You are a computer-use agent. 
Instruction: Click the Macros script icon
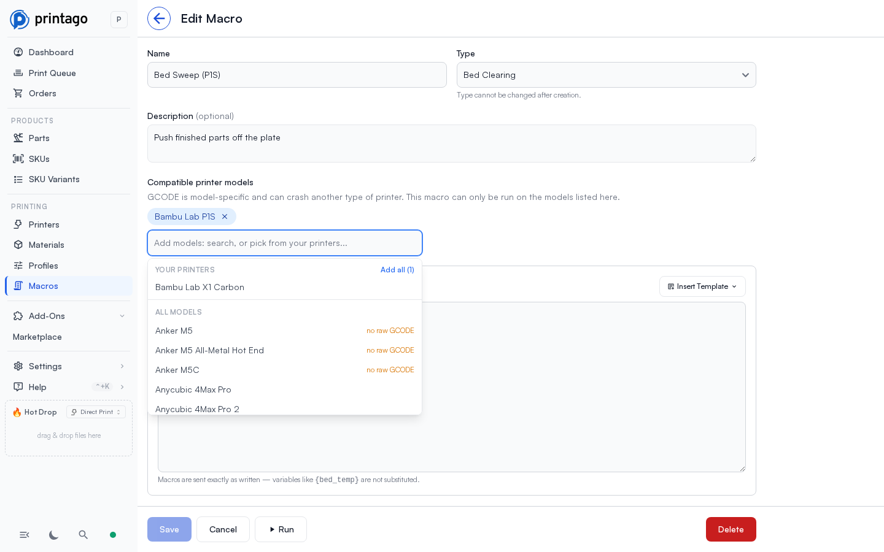pyautogui.click(x=18, y=286)
